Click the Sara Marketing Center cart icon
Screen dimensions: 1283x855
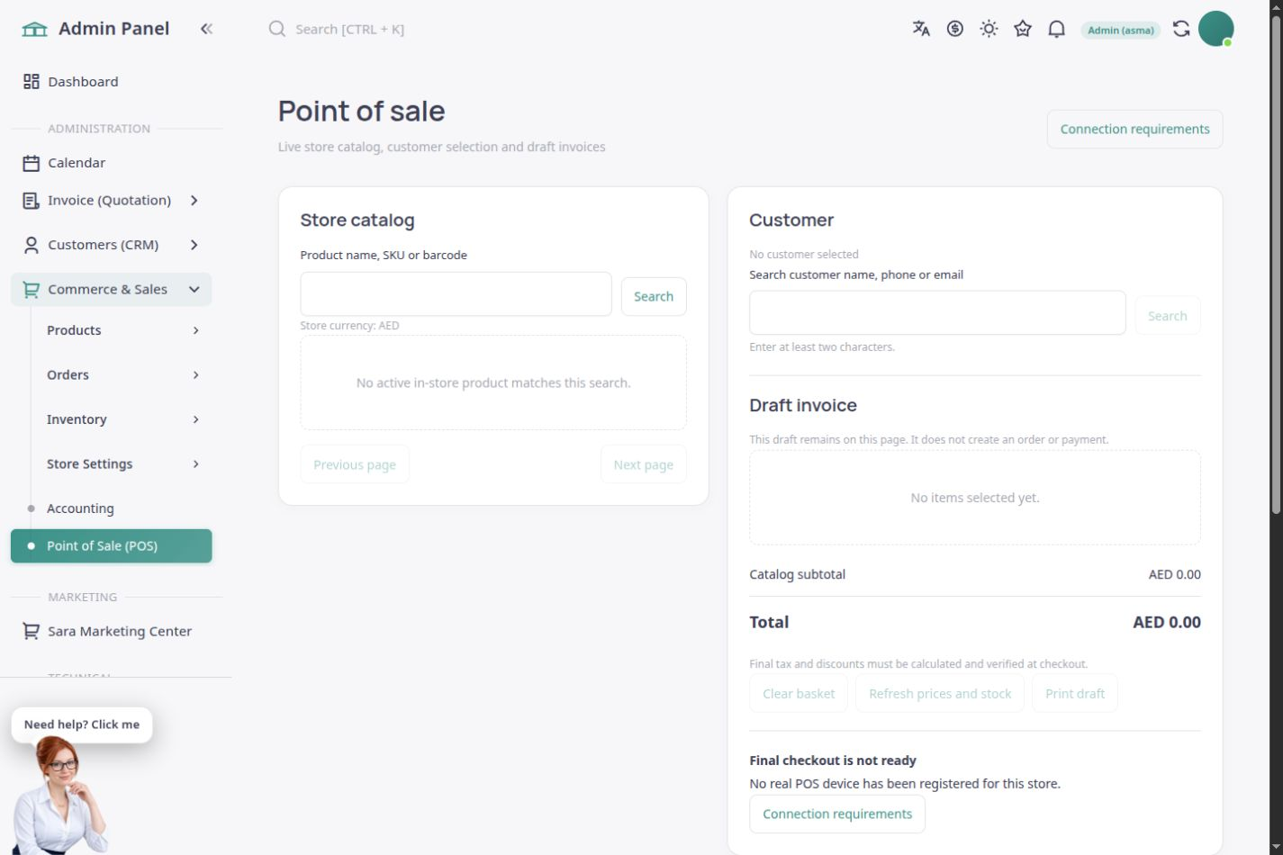[32, 632]
